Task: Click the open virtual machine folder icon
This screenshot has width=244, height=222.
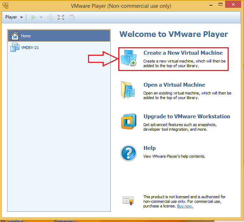Action: [128, 90]
